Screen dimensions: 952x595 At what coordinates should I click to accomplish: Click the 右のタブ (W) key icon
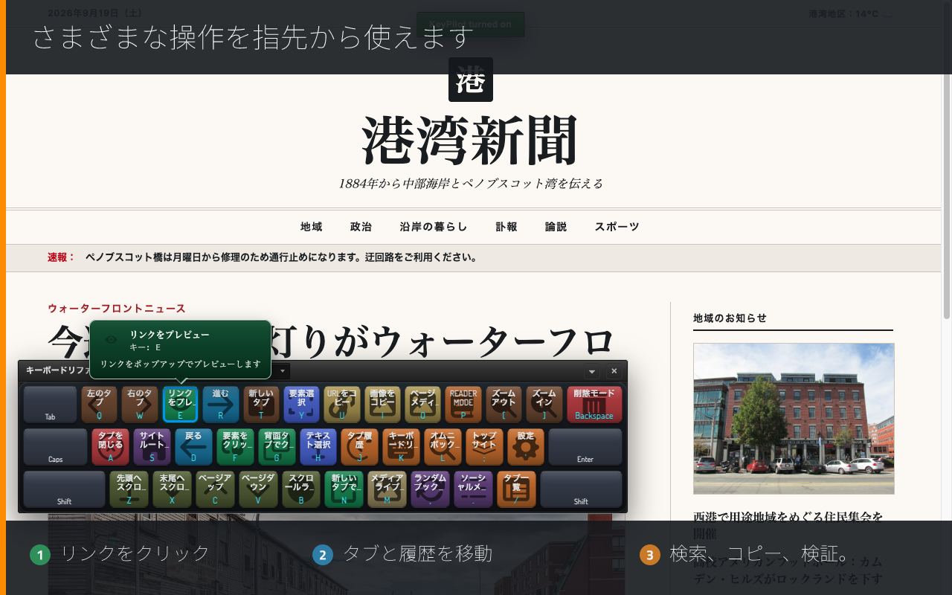pyautogui.click(x=140, y=405)
